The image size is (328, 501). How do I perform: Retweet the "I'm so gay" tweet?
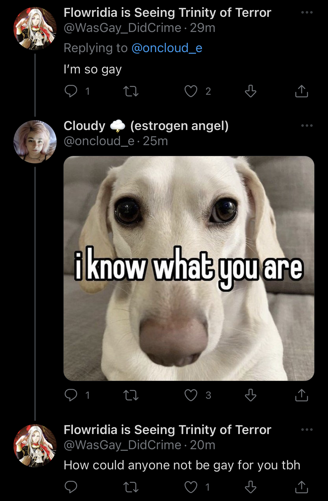click(x=131, y=91)
